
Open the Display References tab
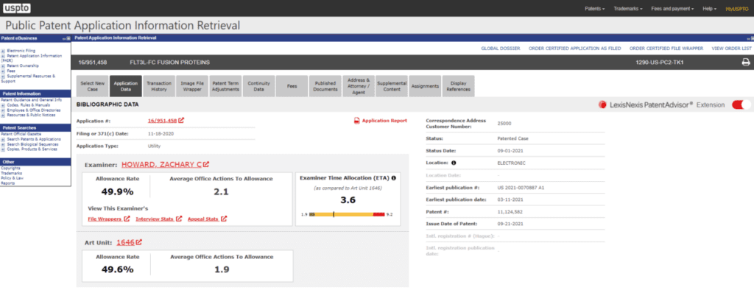pyautogui.click(x=458, y=86)
